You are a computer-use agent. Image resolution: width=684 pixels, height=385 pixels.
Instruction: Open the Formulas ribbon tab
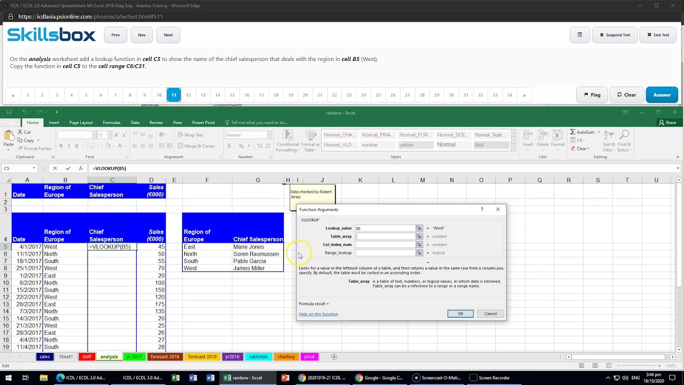coord(111,122)
